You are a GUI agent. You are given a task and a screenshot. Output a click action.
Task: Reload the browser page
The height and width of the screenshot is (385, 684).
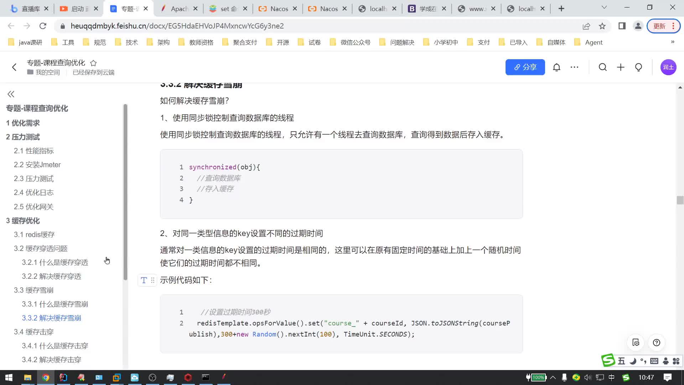pos(43,26)
